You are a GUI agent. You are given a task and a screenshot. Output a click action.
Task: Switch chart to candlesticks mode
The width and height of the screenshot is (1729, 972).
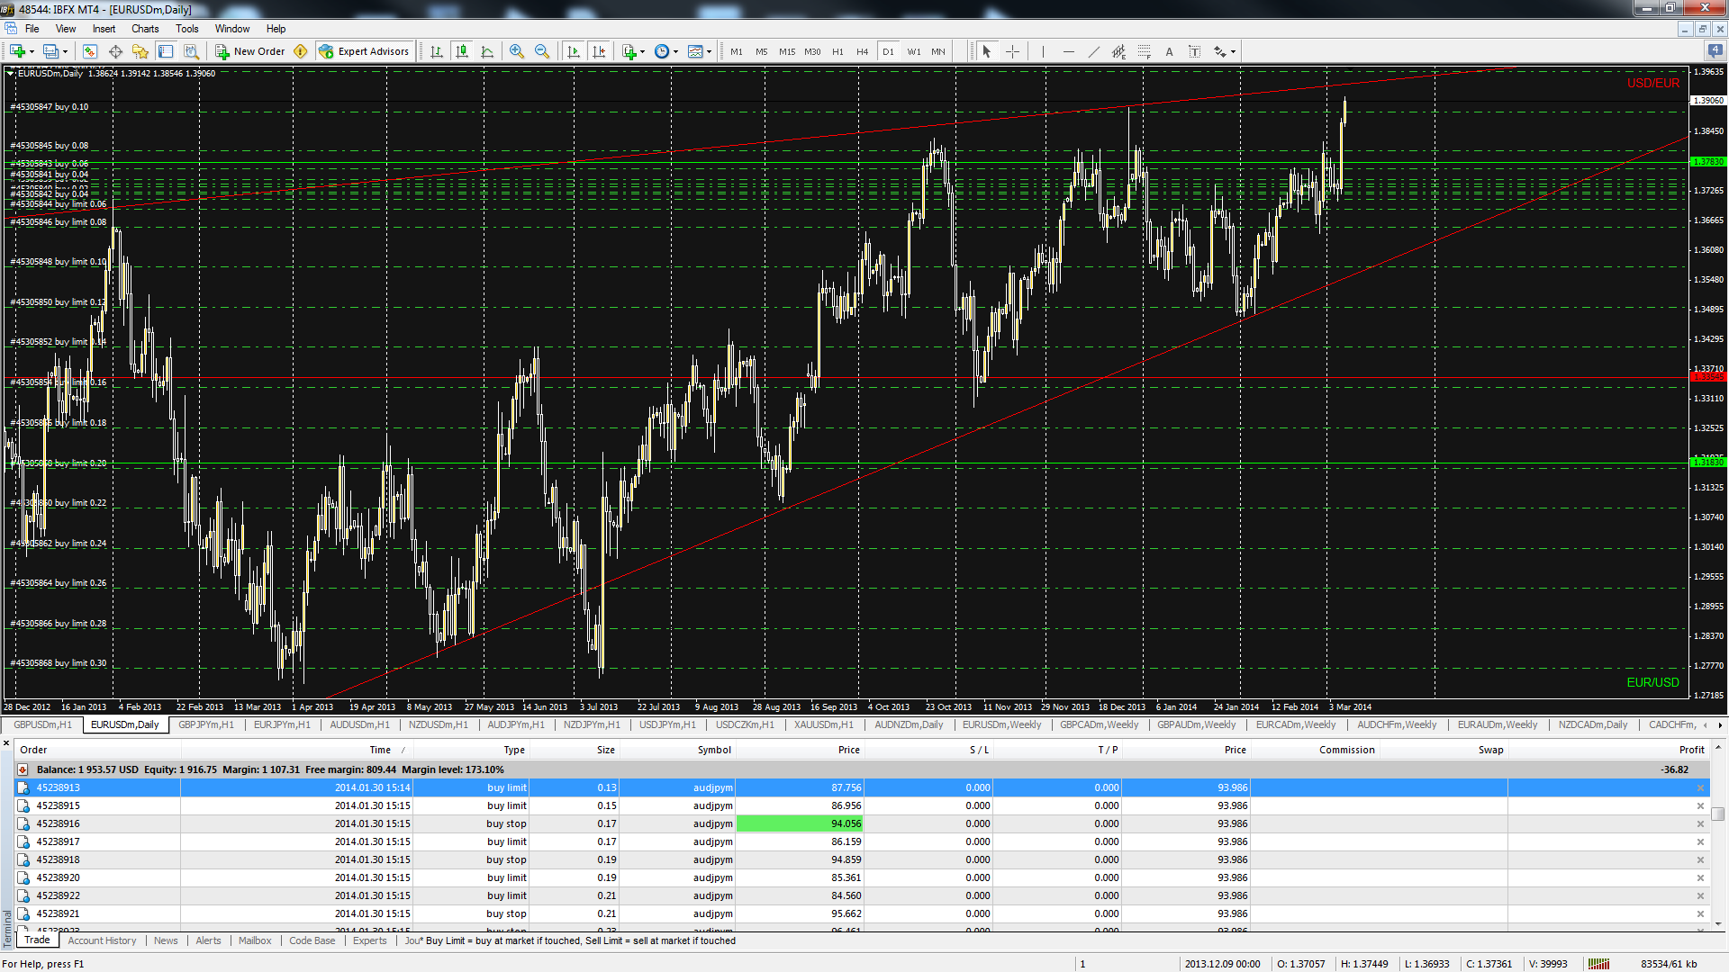tap(462, 51)
